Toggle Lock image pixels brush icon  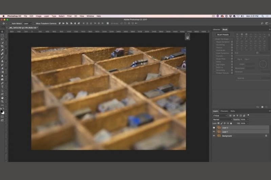(222, 123)
